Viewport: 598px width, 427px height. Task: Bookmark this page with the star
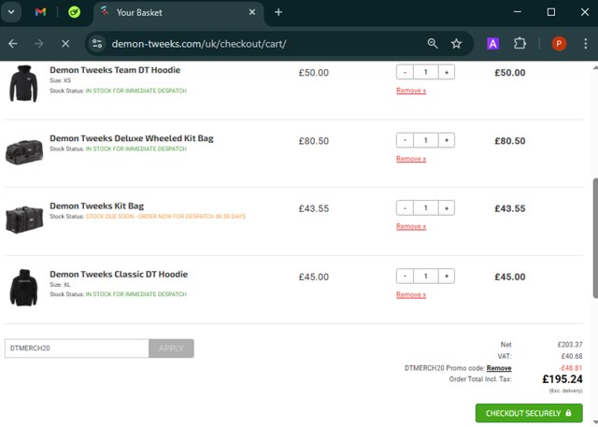456,44
